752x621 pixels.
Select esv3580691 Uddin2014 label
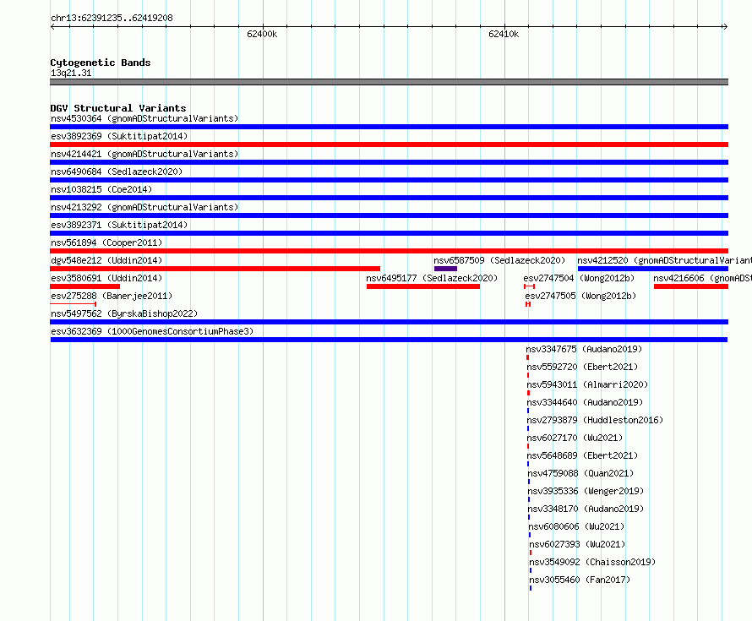click(106, 278)
